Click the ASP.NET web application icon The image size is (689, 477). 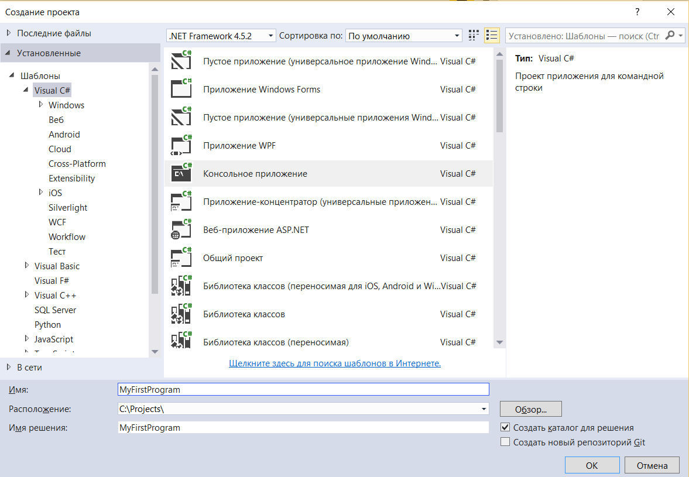(181, 229)
